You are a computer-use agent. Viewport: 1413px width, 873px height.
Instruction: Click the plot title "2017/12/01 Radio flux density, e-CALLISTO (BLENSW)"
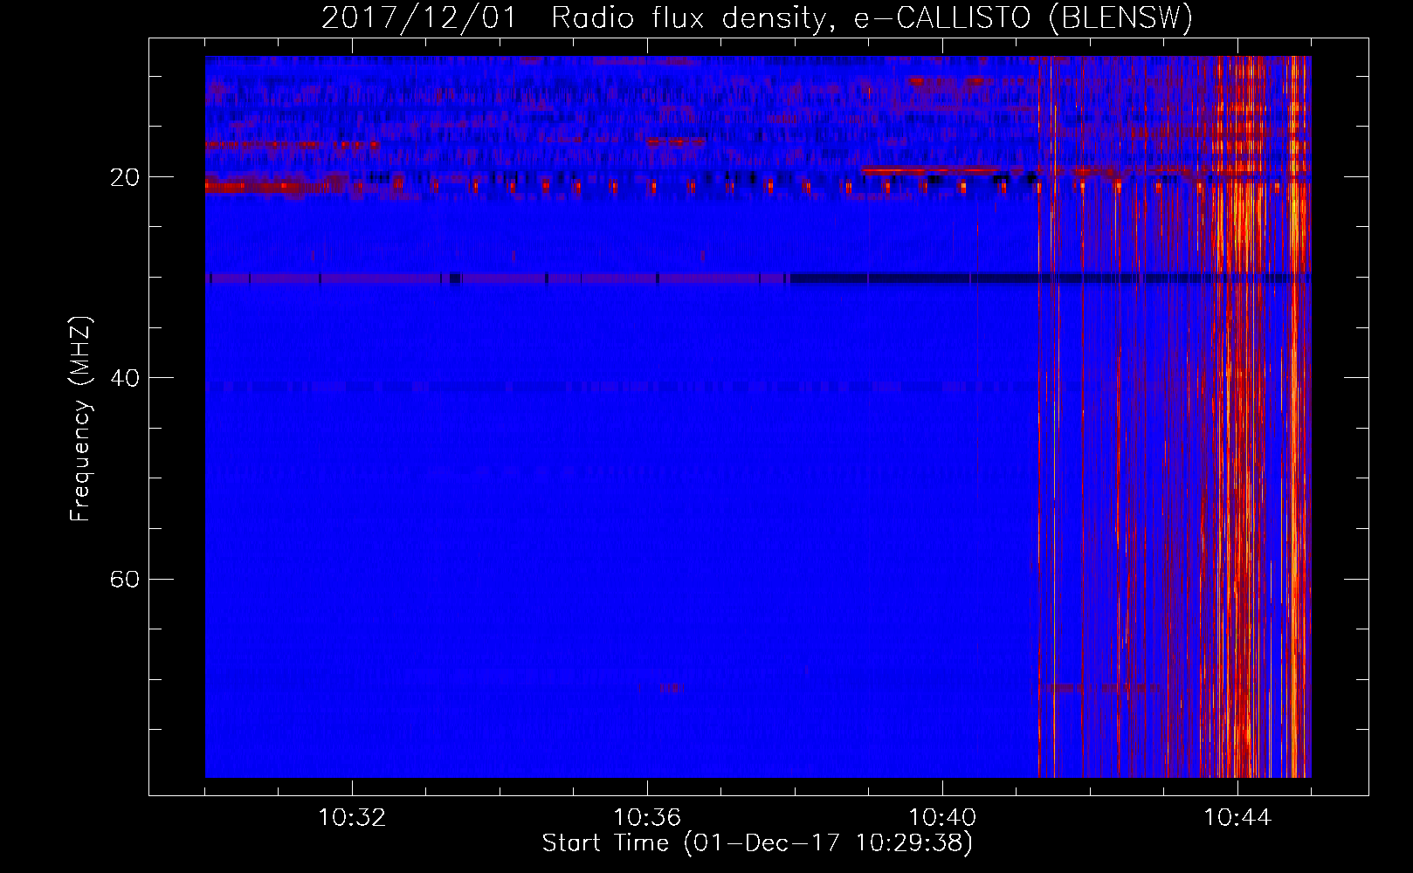pos(757,17)
